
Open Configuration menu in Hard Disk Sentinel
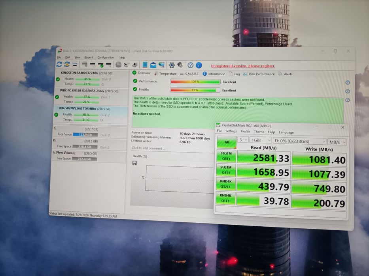tap(106, 57)
